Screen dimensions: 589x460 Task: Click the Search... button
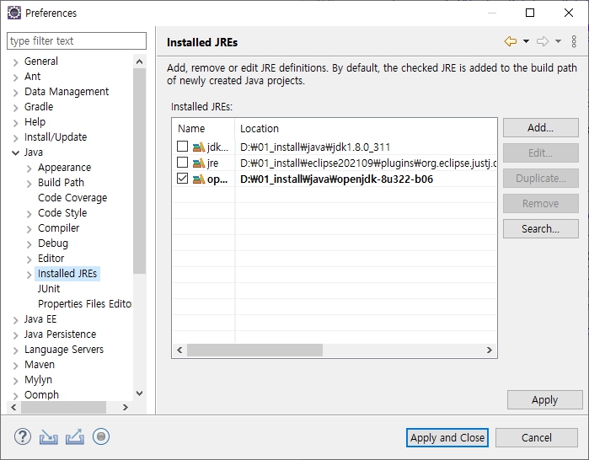pos(540,228)
